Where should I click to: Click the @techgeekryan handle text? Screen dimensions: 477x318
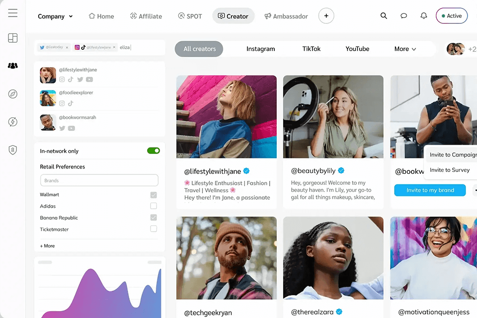click(208, 313)
